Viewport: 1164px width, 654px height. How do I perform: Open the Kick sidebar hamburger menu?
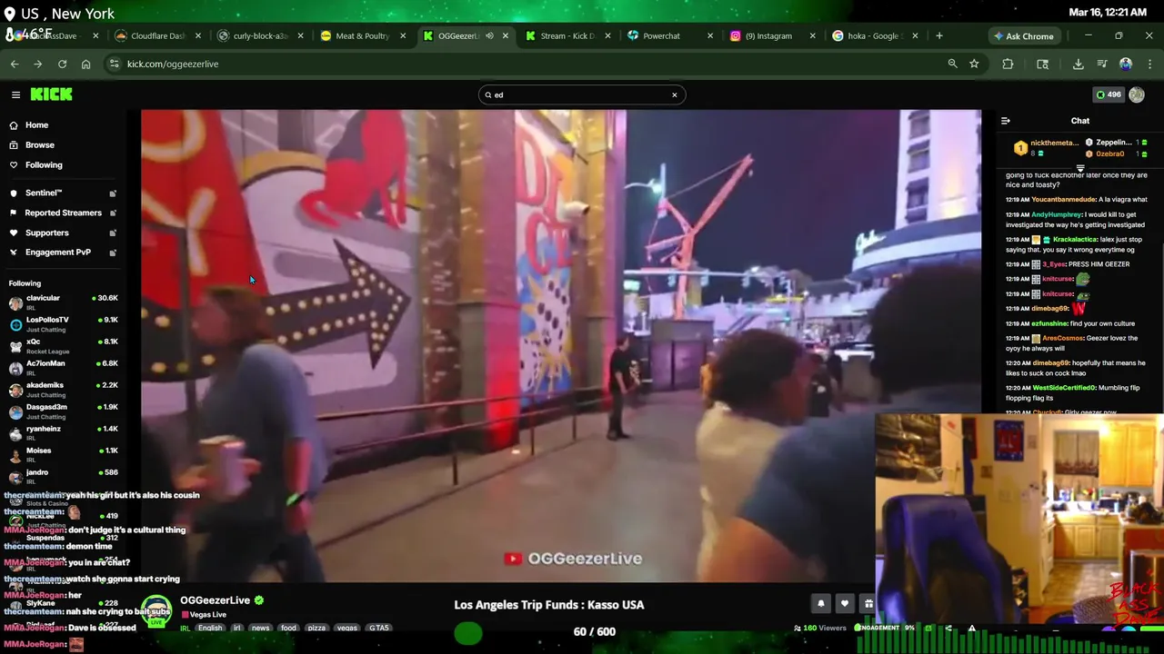click(15, 94)
